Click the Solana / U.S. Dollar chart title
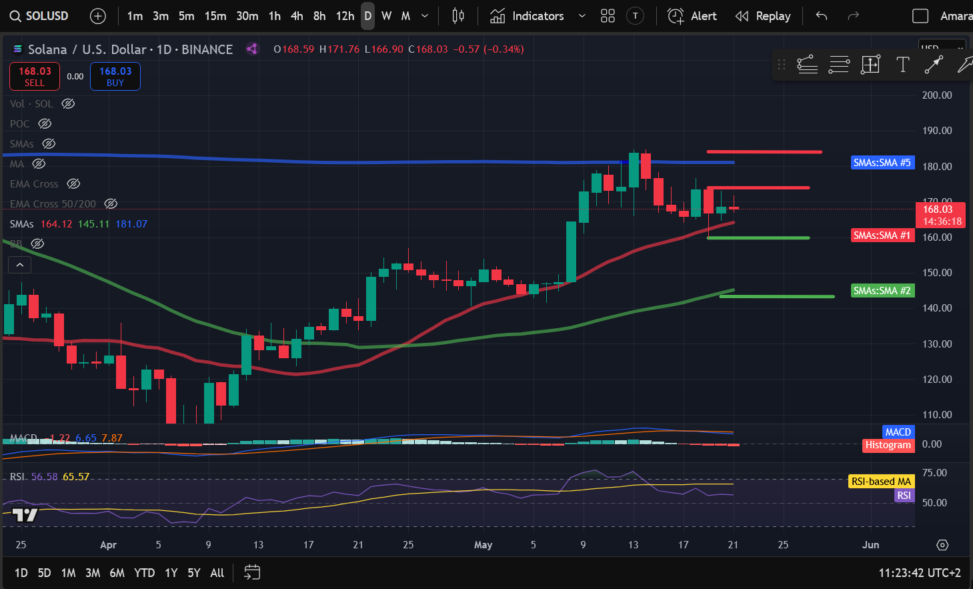The image size is (973, 589). [x=130, y=49]
